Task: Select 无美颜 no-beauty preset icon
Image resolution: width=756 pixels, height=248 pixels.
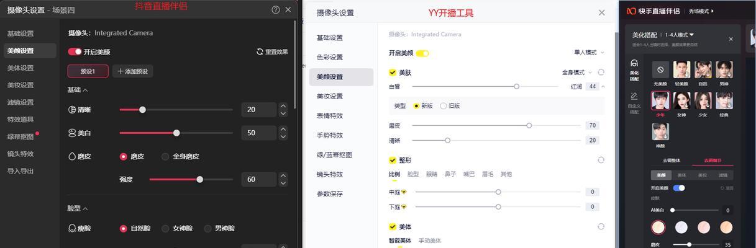Action: pos(660,69)
